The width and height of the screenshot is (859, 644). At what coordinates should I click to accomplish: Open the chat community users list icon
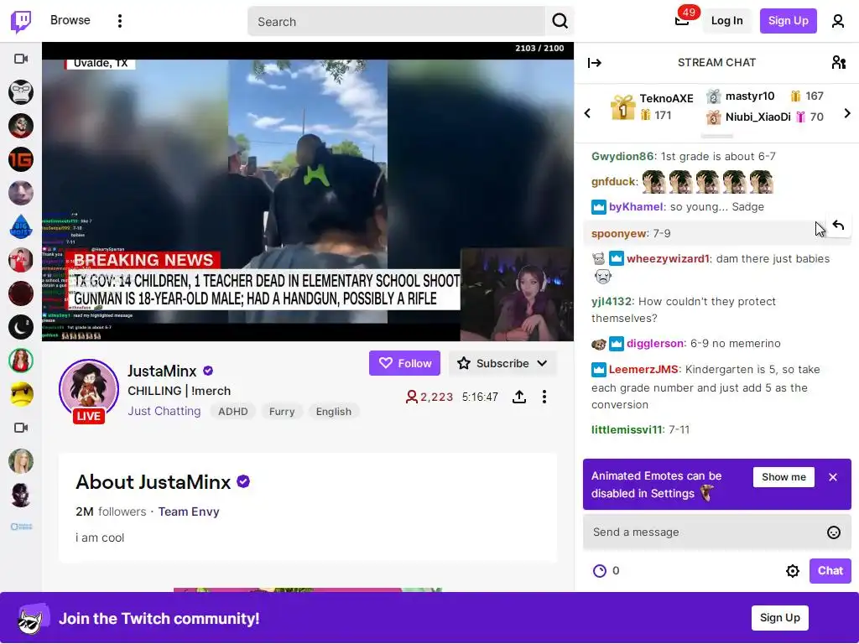838,62
